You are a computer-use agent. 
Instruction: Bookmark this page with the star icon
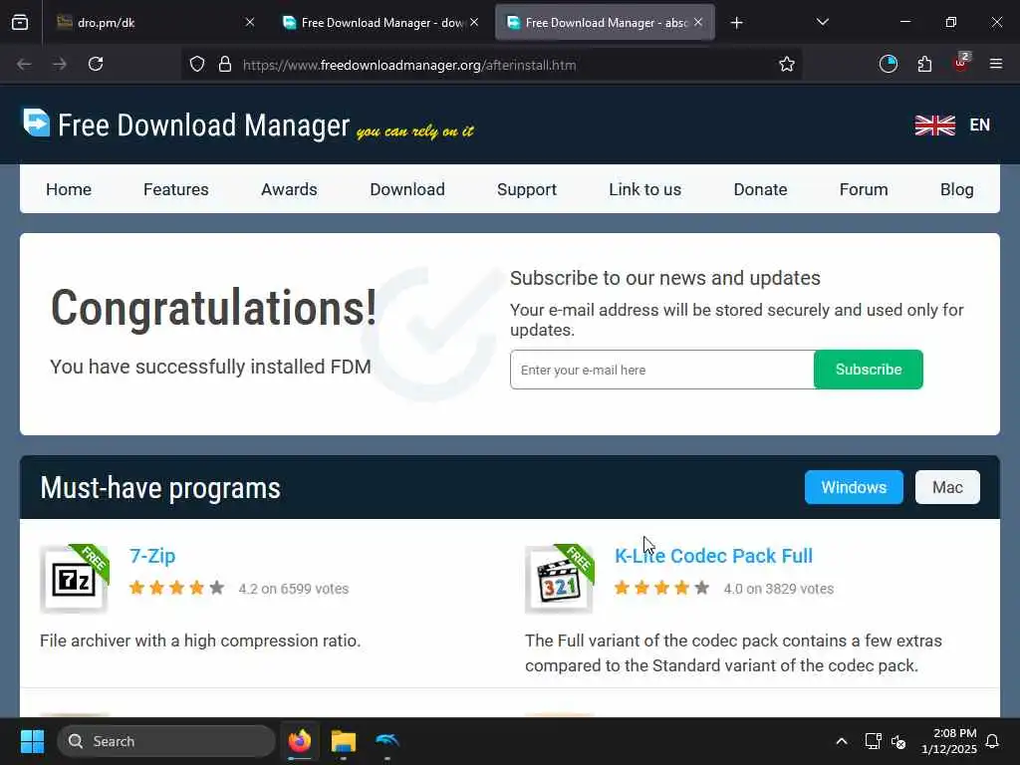[x=787, y=64]
